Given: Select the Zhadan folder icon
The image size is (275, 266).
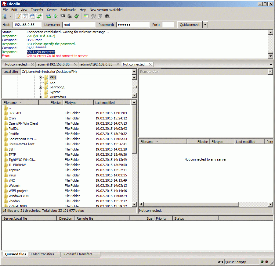Looking at the screenshot, I should [5, 201].
